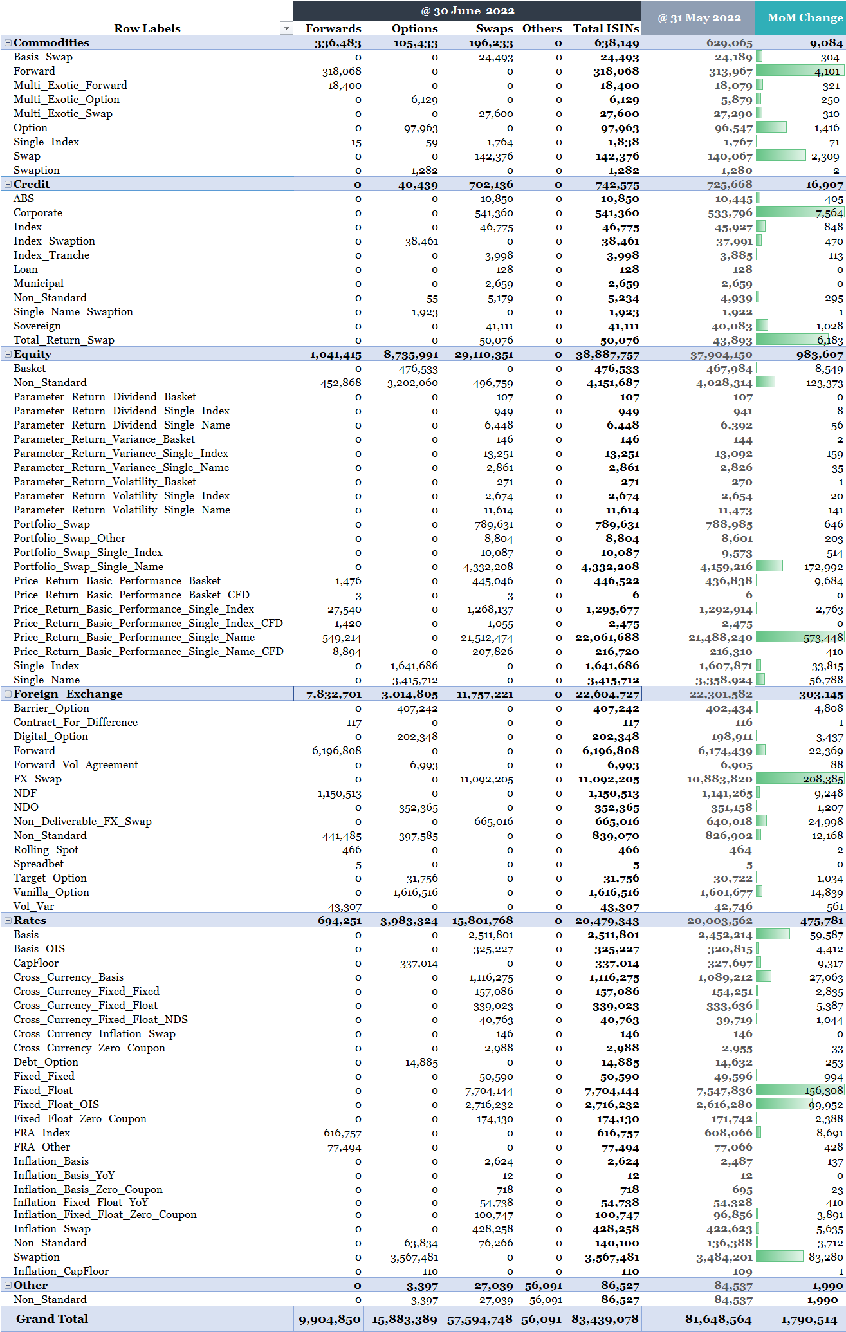Select the Price_Return_Basic_Performance_Single_Name_CFD row label
Screen dimensions: 846x1332
point(149,651)
